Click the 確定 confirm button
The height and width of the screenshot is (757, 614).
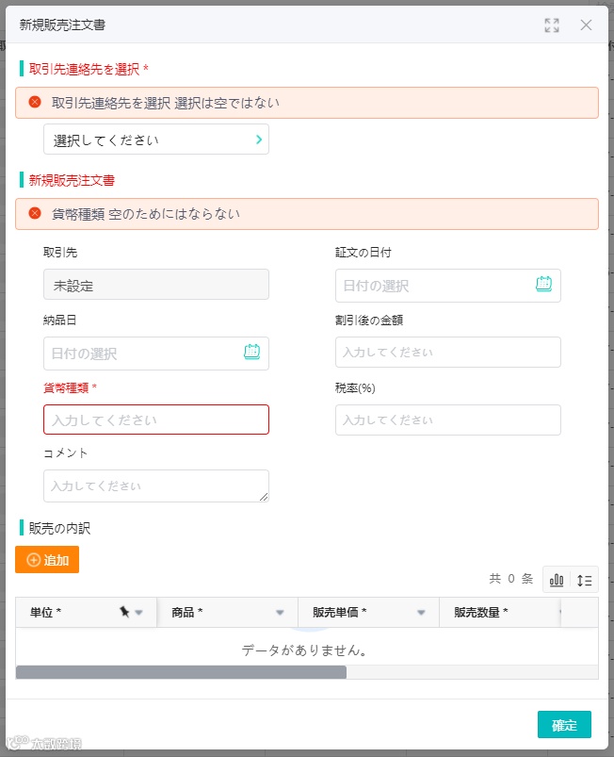(564, 724)
